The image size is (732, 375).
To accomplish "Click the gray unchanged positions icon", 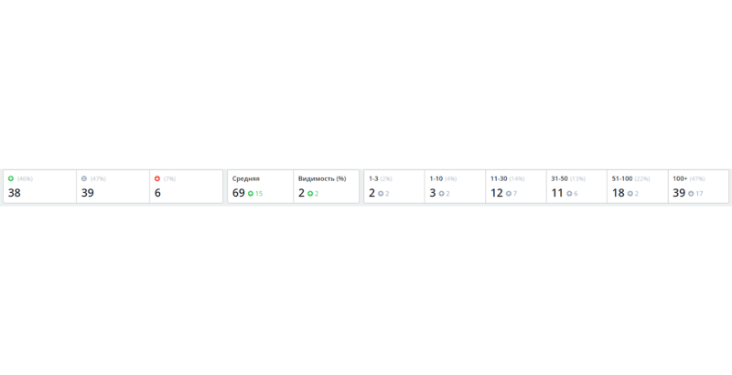I will point(84,178).
